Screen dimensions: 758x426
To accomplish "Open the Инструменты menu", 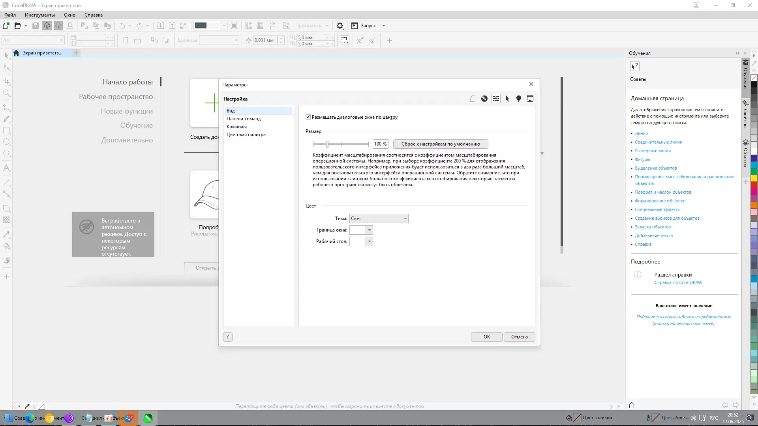I will (39, 15).
